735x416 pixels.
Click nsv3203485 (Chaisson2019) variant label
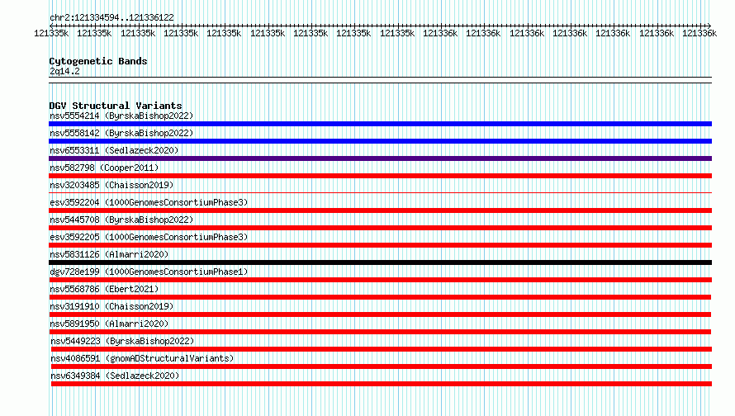111,185
